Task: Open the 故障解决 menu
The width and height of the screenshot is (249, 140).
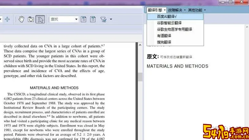Action: (x=175, y=10)
